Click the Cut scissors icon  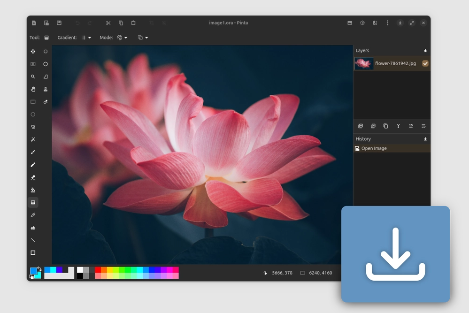[x=108, y=23]
